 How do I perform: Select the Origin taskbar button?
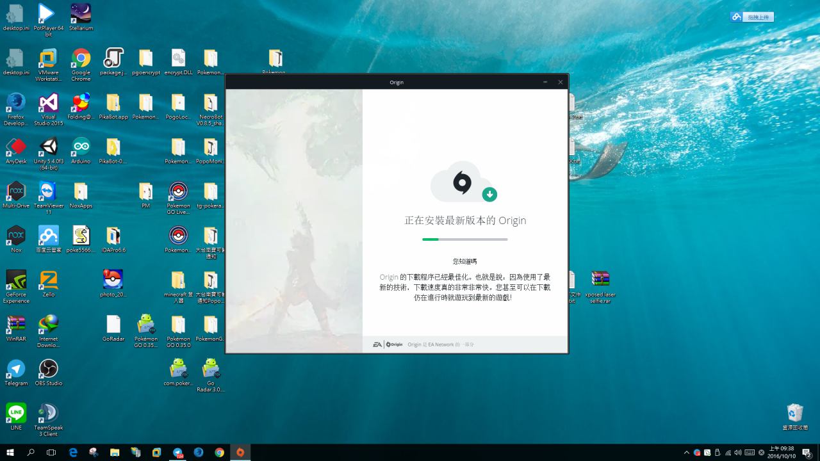click(240, 452)
